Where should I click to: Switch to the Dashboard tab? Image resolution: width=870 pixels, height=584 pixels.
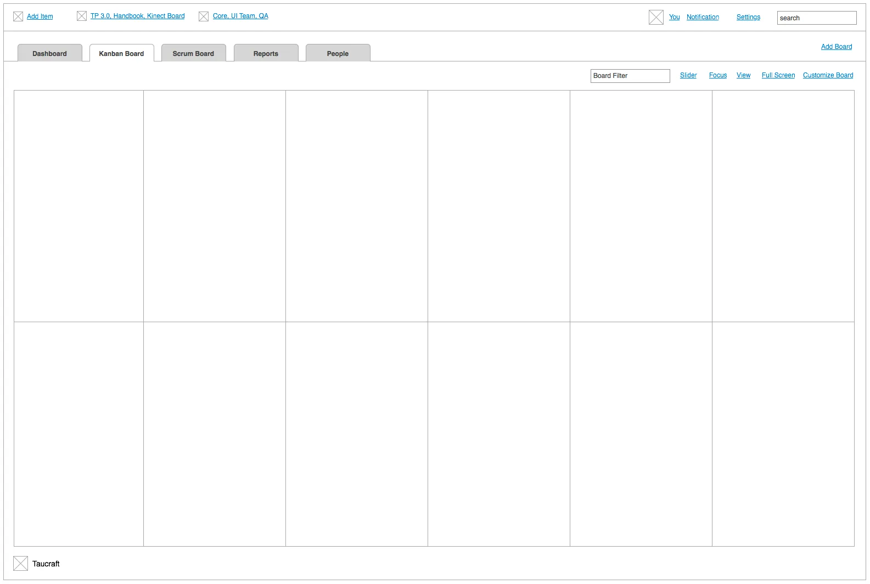pos(50,53)
